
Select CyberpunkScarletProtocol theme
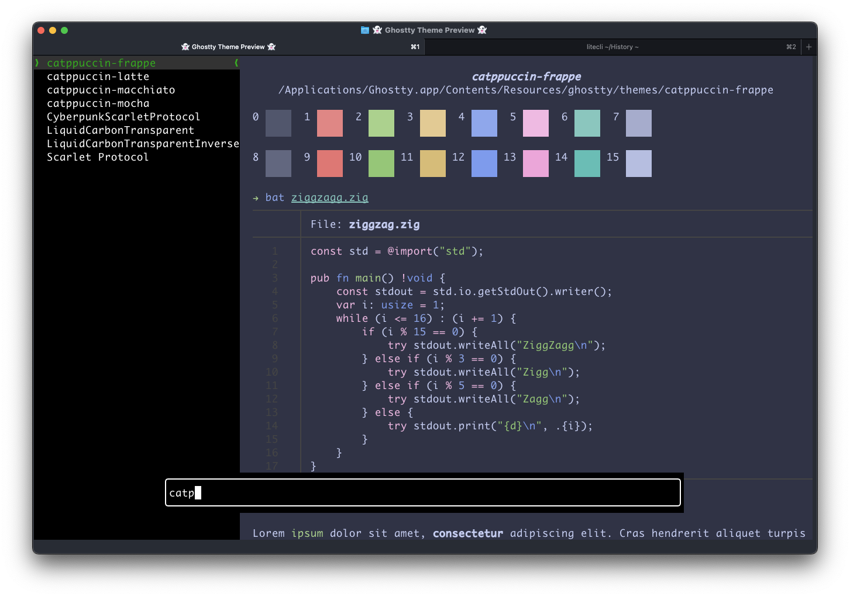[x=123, y=117]
